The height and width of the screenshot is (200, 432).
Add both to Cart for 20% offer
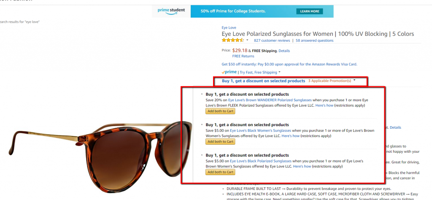[x=220, y=111]
